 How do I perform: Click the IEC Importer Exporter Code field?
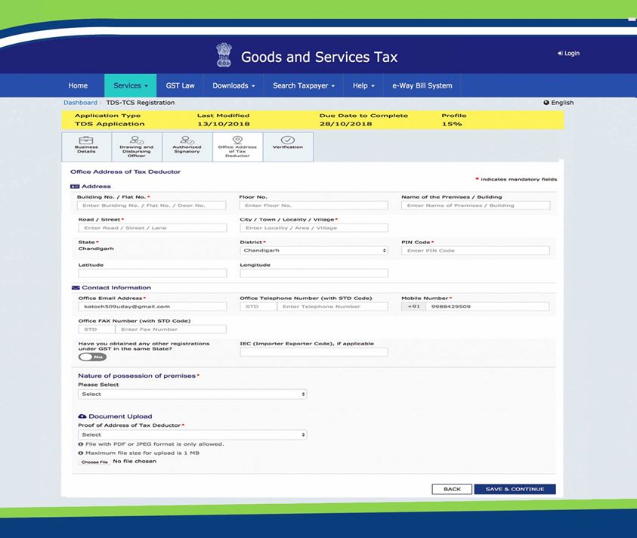(314, 352)
